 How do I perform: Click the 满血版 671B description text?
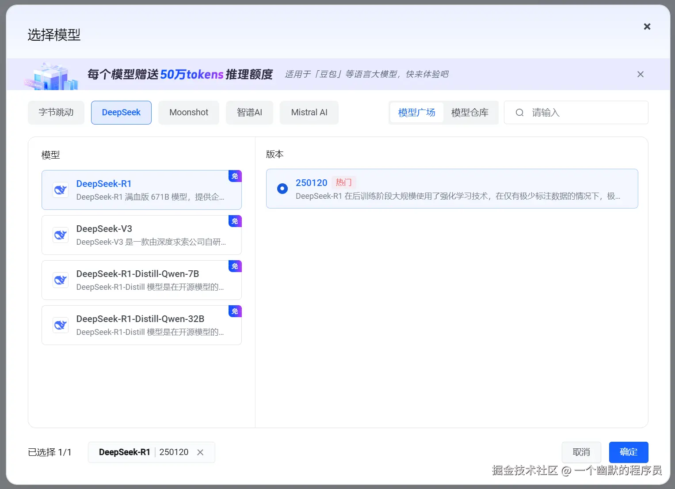150,197
